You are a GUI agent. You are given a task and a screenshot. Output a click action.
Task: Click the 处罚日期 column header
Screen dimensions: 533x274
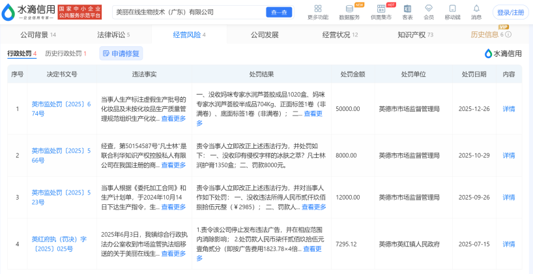474,74
